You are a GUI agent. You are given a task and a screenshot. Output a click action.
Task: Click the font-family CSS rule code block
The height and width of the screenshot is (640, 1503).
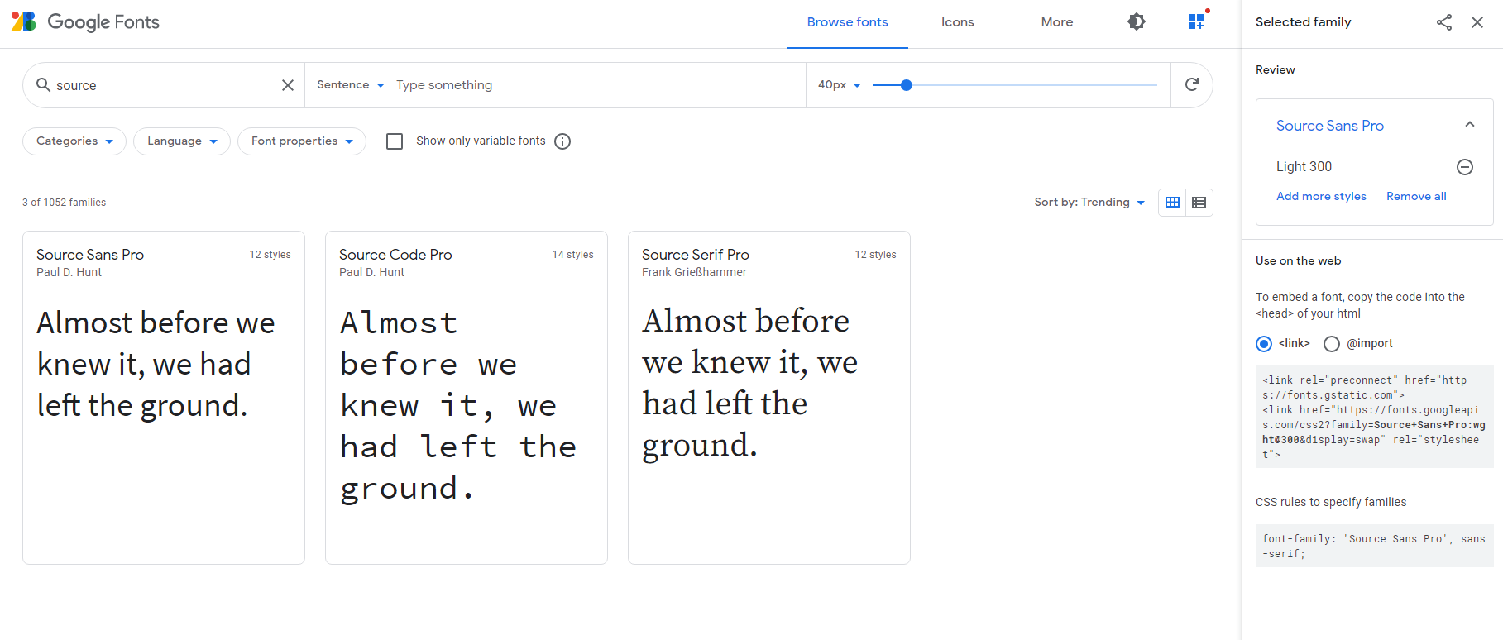1375,546
